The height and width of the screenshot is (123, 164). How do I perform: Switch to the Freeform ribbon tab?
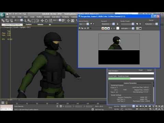click(x=29, y=25)
